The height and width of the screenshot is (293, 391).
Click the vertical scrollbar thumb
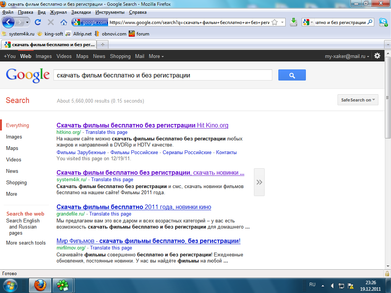[x=388, y=97]
